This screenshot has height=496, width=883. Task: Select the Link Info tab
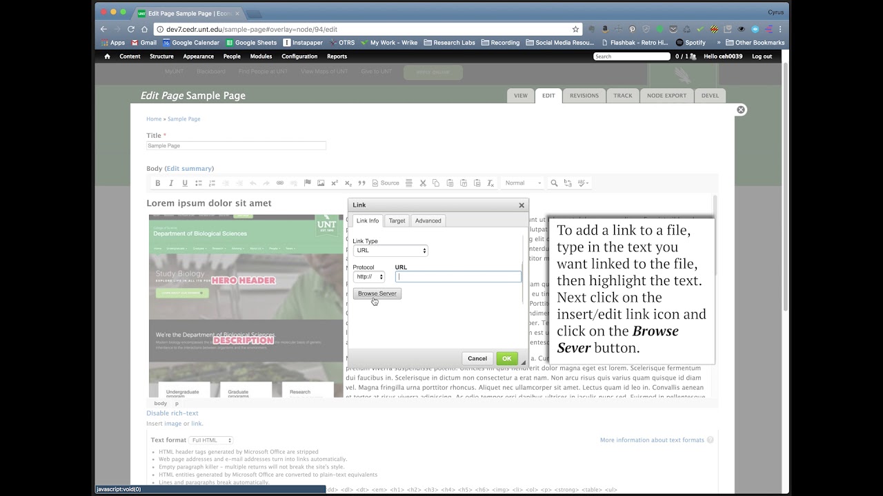tap(367, 220)
